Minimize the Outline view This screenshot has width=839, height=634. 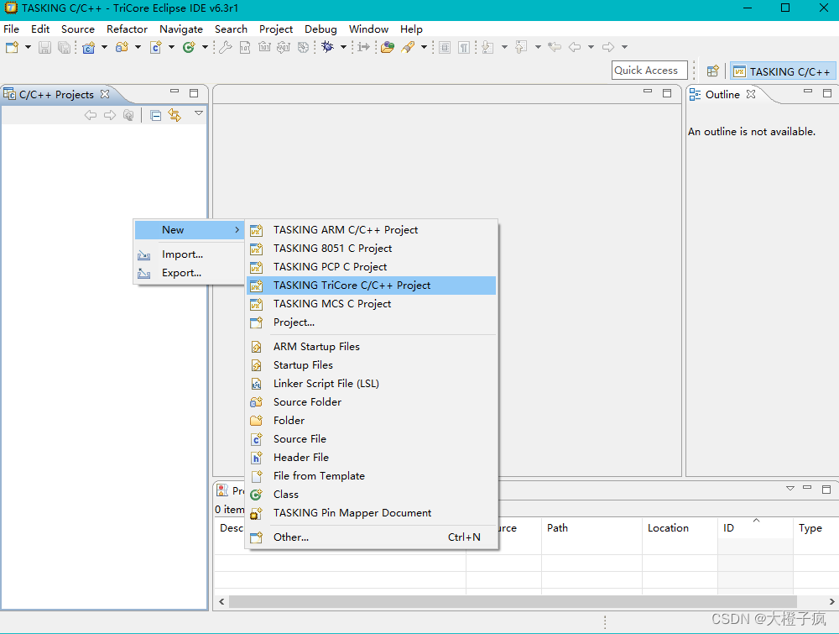coord(808,92)
